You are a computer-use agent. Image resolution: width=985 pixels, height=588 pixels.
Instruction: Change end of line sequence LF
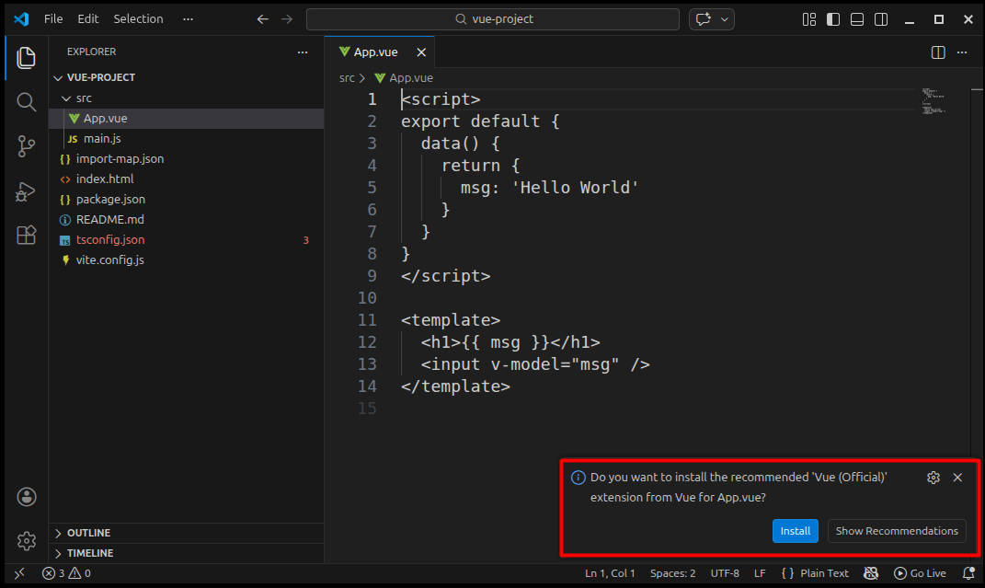tap(760, 573)
